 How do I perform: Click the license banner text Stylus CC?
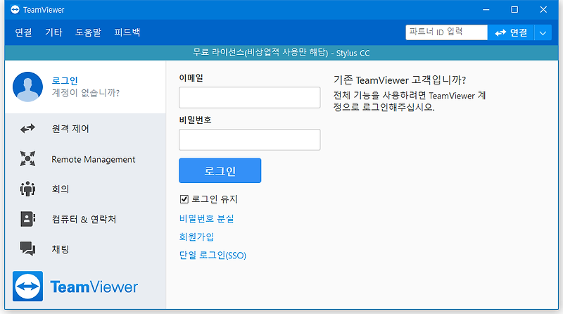click(353, 54)
